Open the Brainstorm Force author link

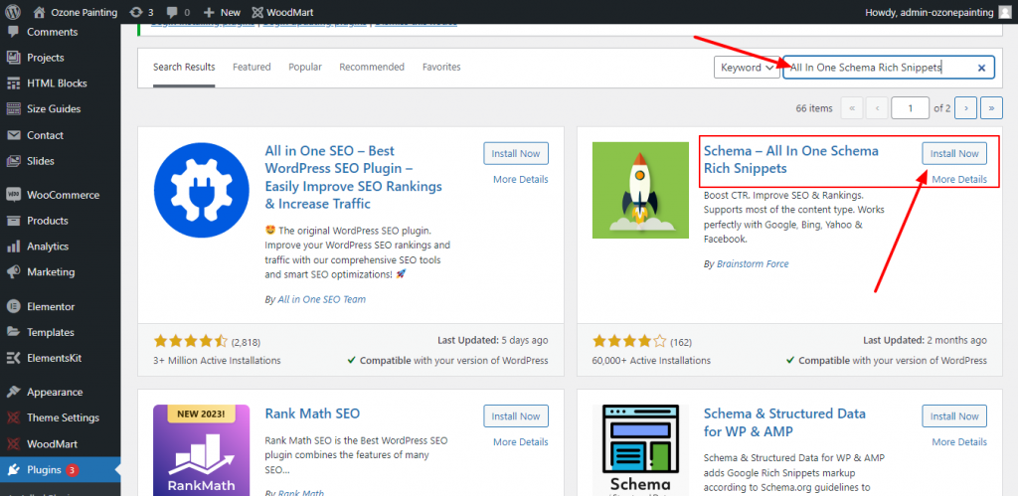[x=753, y=263]
